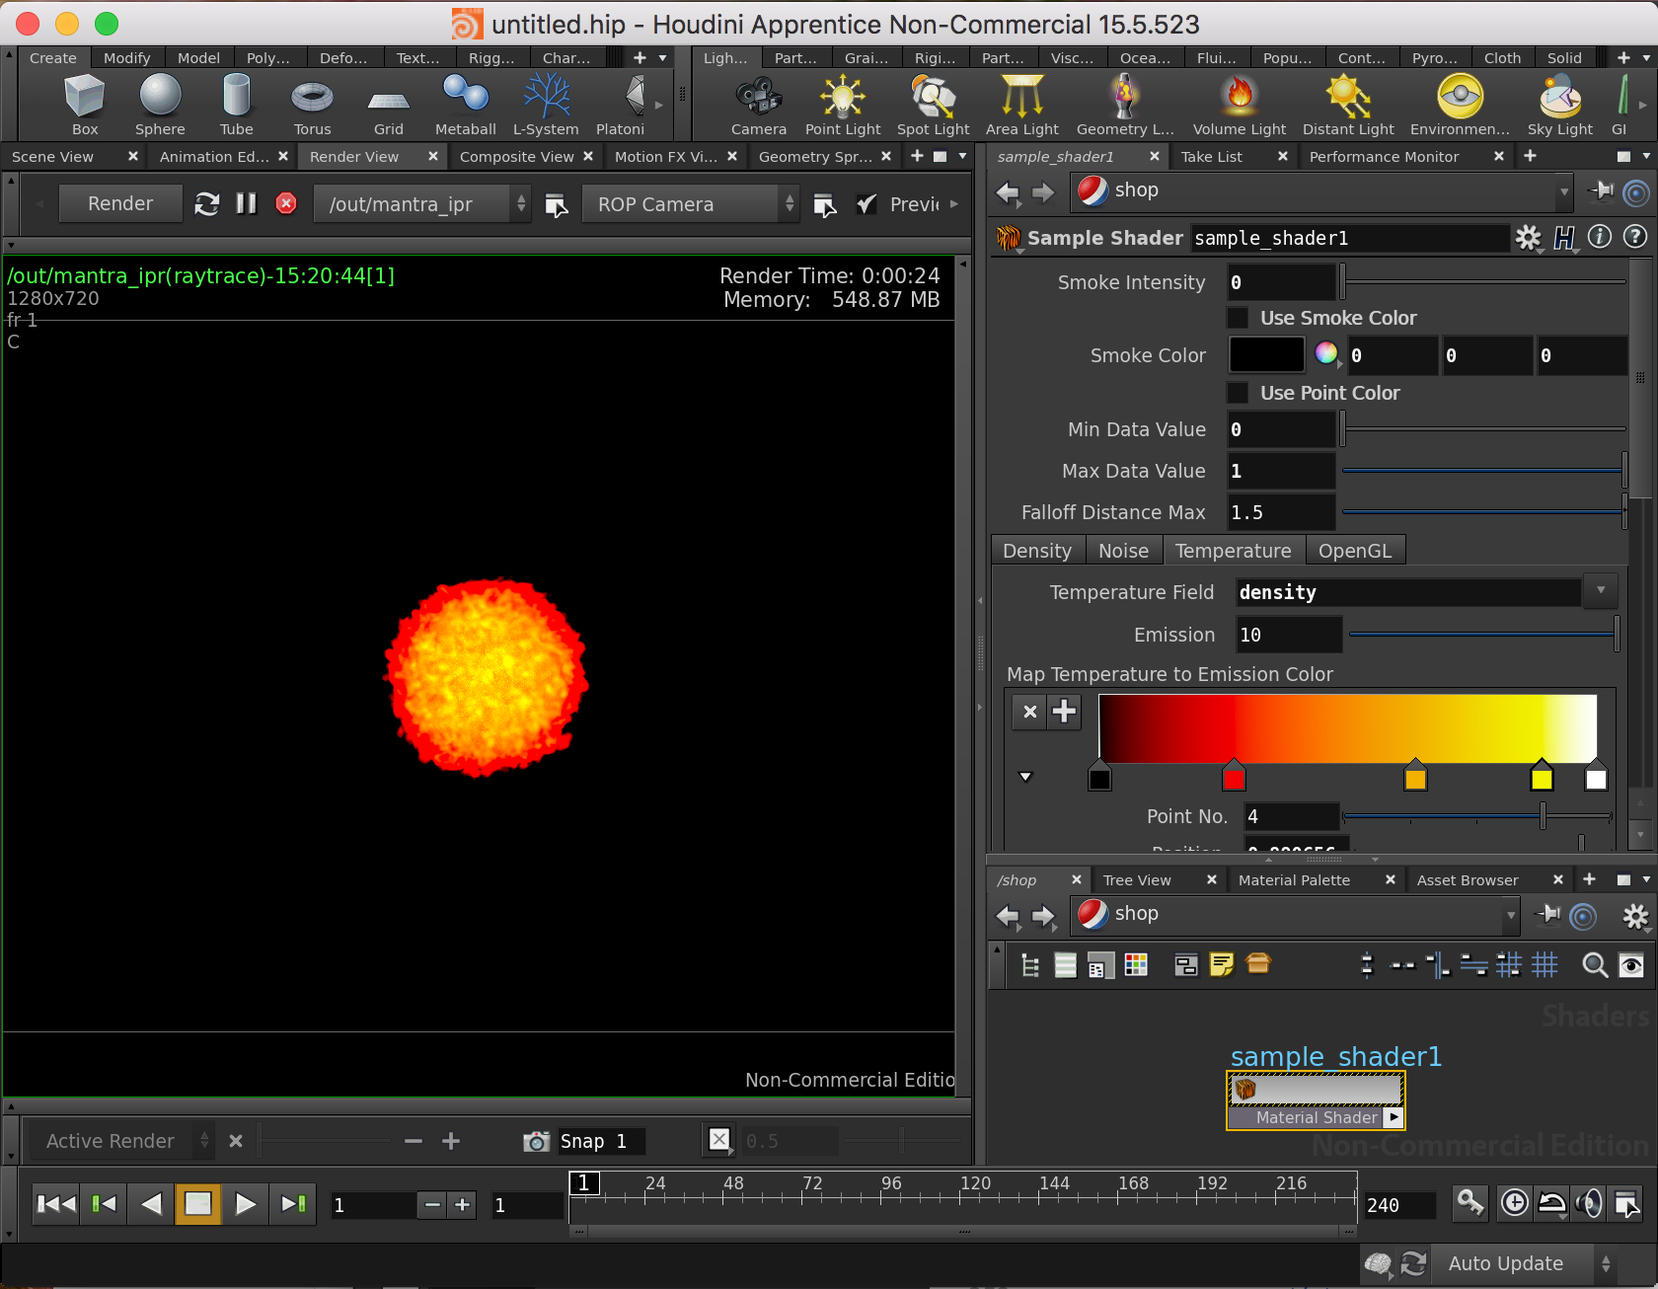This screenshot has width=1658, height=1289.
Task: Toggle the Preview checkbox in Render View
Action: click(x=867, y=204)
